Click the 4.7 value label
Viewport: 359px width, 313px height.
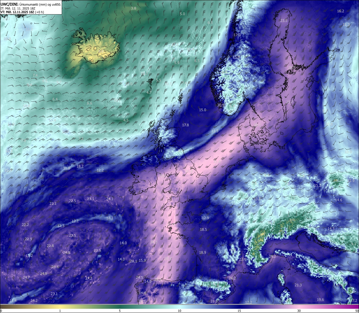tap(149, 92)
